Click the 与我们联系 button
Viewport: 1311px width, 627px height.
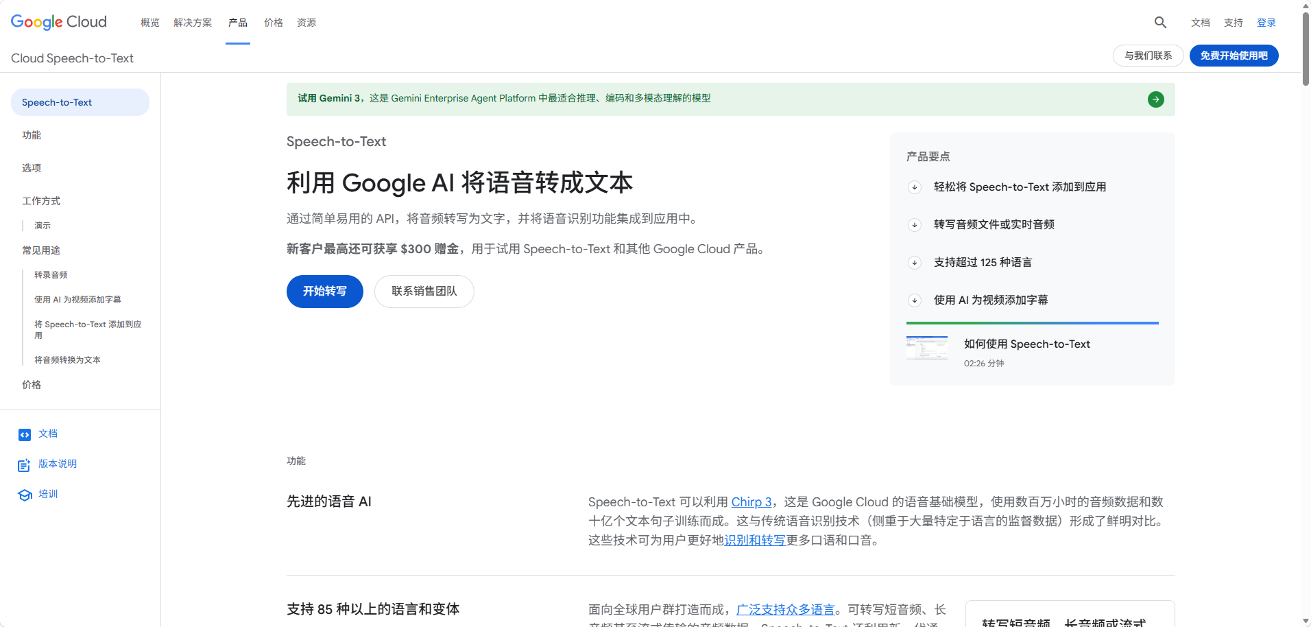(1148, 56)
